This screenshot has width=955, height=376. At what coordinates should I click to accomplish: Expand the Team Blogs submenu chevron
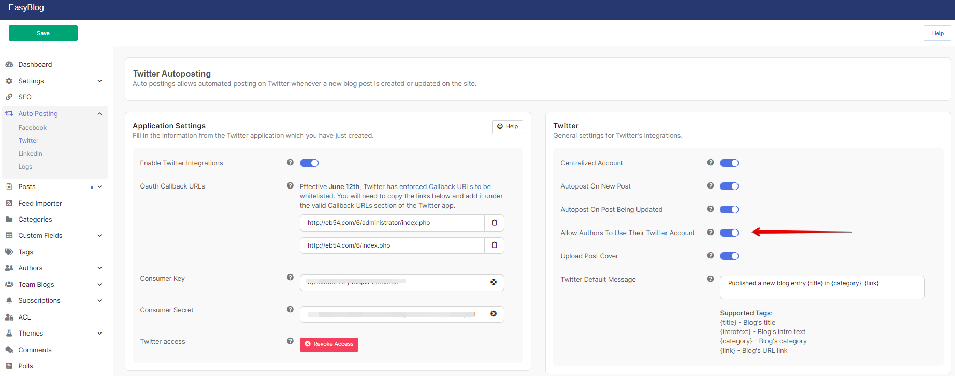tap(100, 285)
